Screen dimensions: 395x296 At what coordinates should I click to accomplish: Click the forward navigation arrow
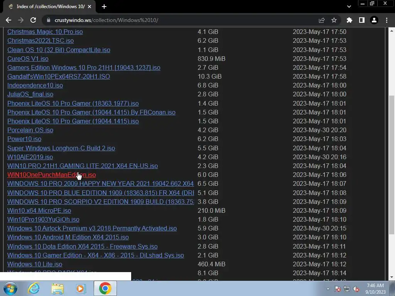(x=21, y=20)
